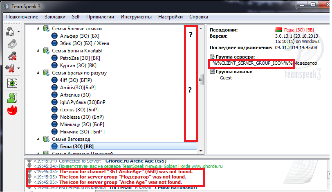Click the status orb beside 4iff

pyautogui.click(x=54, y=80)
